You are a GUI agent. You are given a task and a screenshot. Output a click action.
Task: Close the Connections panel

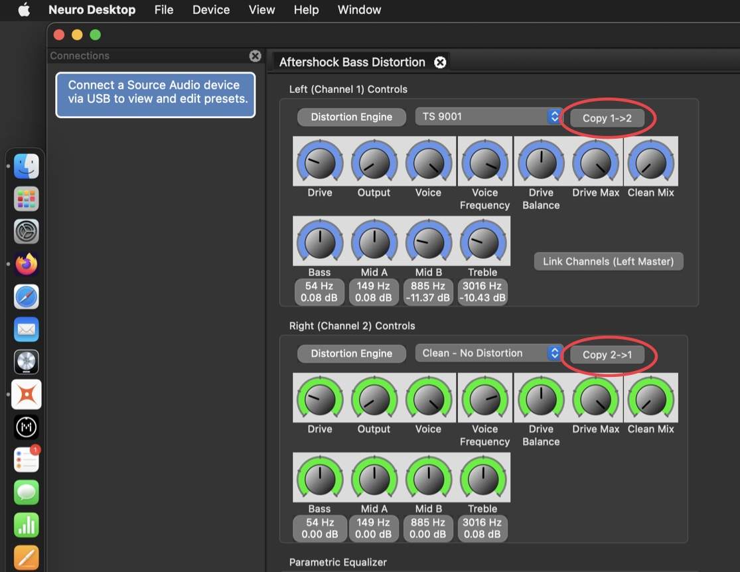256,56
